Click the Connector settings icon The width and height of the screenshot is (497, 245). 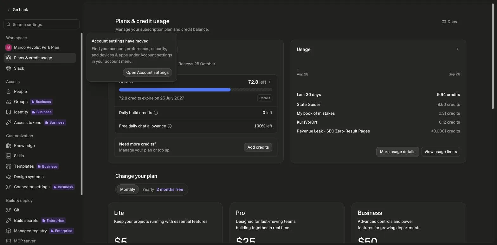9,187
